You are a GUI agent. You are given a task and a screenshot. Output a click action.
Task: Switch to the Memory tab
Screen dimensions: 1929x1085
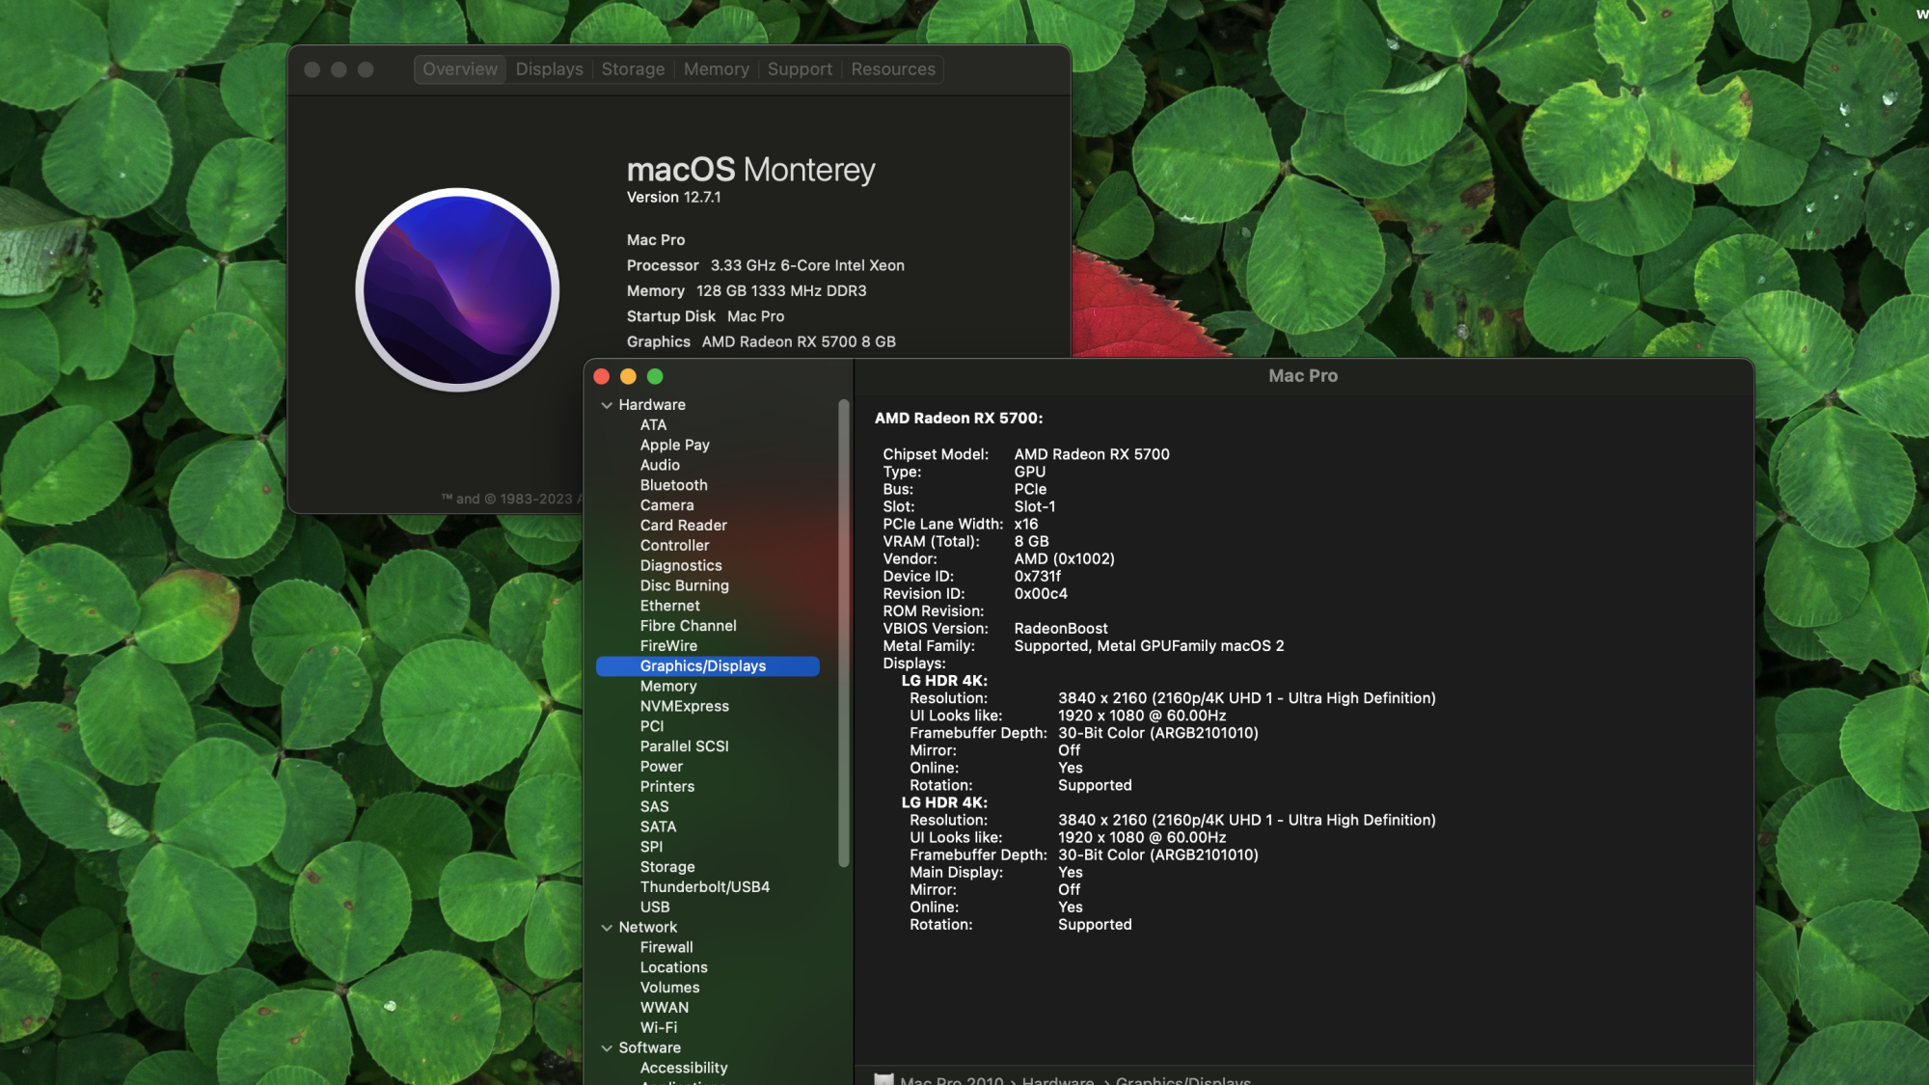click(x=716, y=69)
